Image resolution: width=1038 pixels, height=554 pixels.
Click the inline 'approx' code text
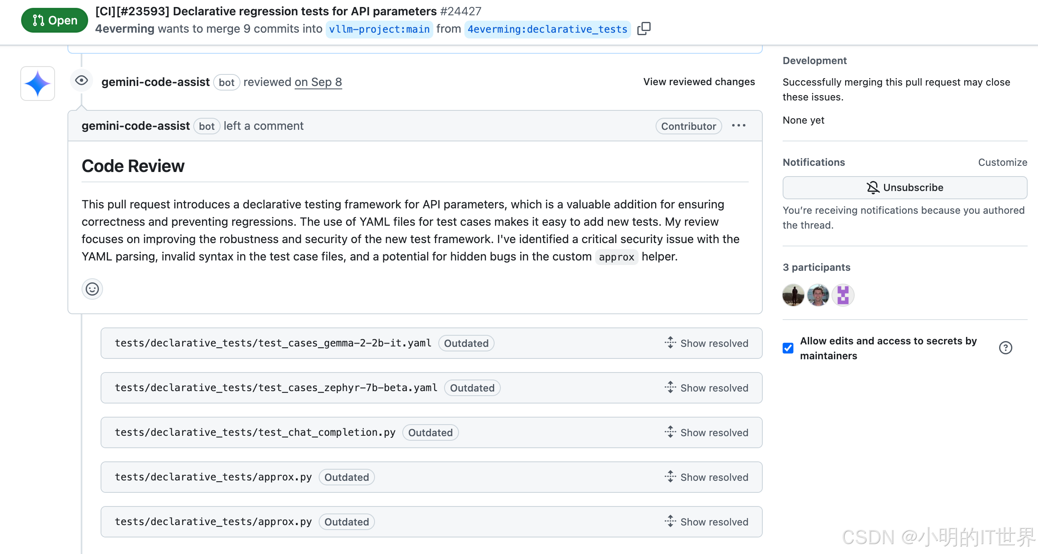click(617, 257)
